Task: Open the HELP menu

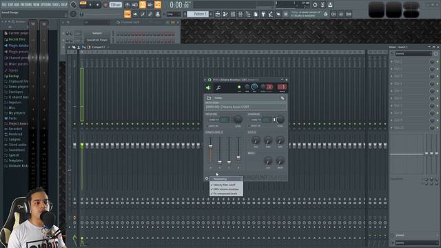Action: click(x=64, y=5)
